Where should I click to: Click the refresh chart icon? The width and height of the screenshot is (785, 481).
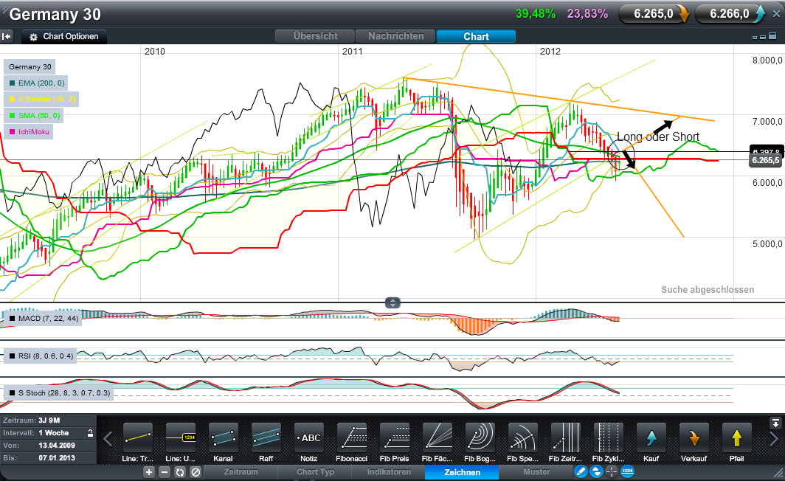(180, 472)
